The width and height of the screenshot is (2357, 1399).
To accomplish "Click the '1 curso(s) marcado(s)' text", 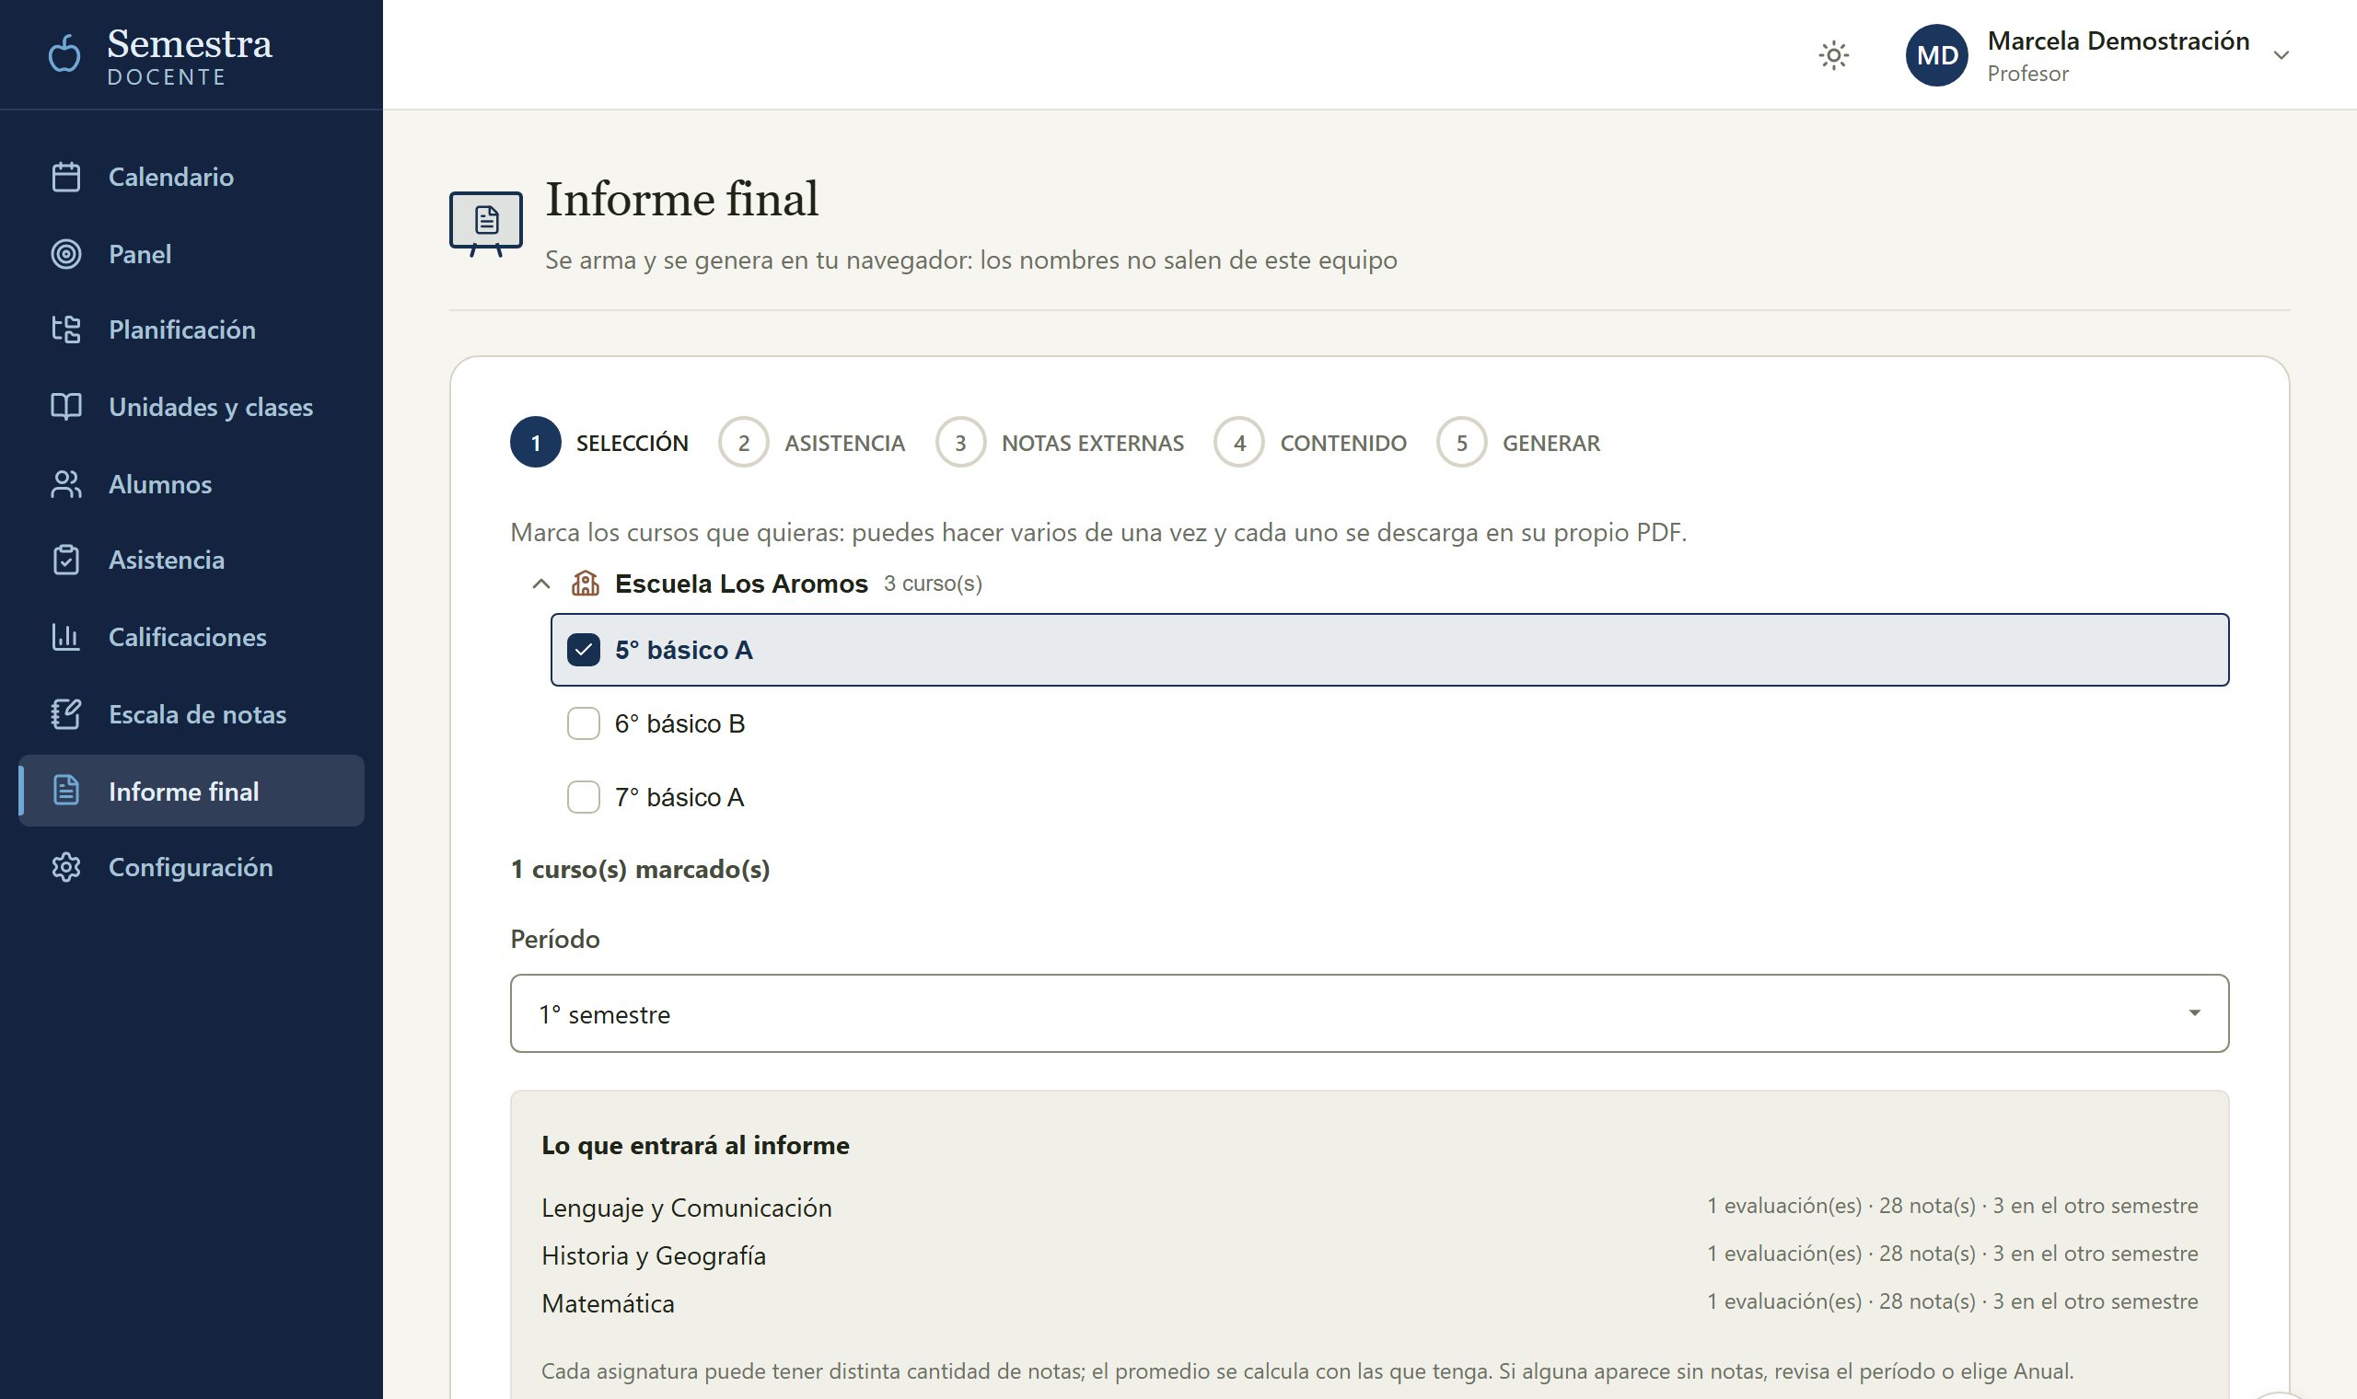I will pyautogui.click(x=640, y=869).
